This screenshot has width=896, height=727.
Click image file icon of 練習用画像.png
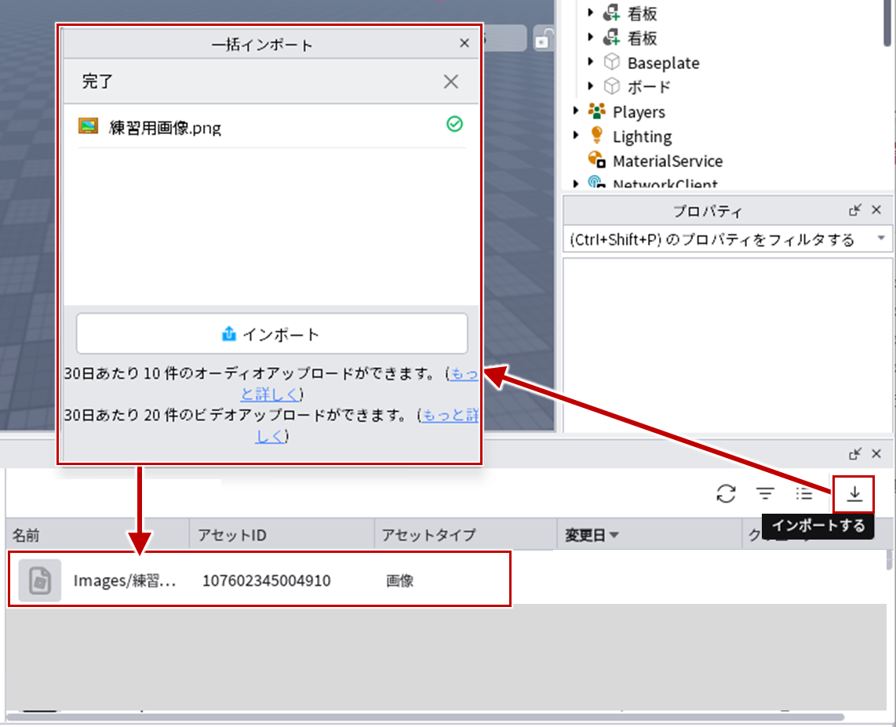[x=88, y=125]
